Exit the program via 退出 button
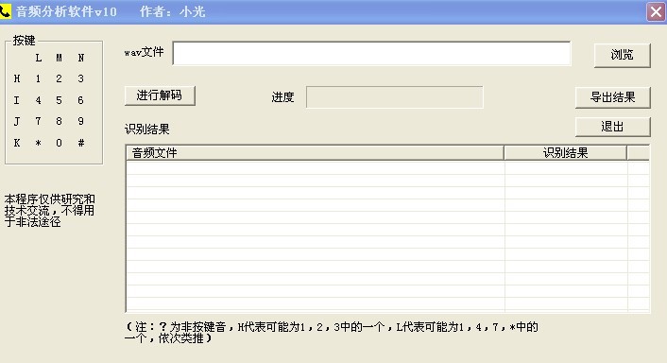 click(612, 127)
